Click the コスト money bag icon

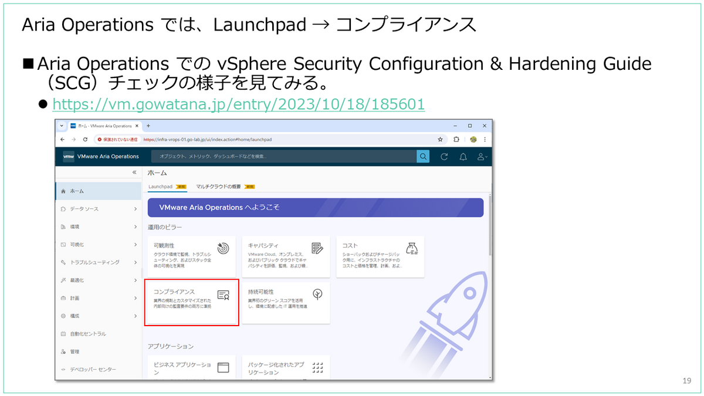point(412,248)
